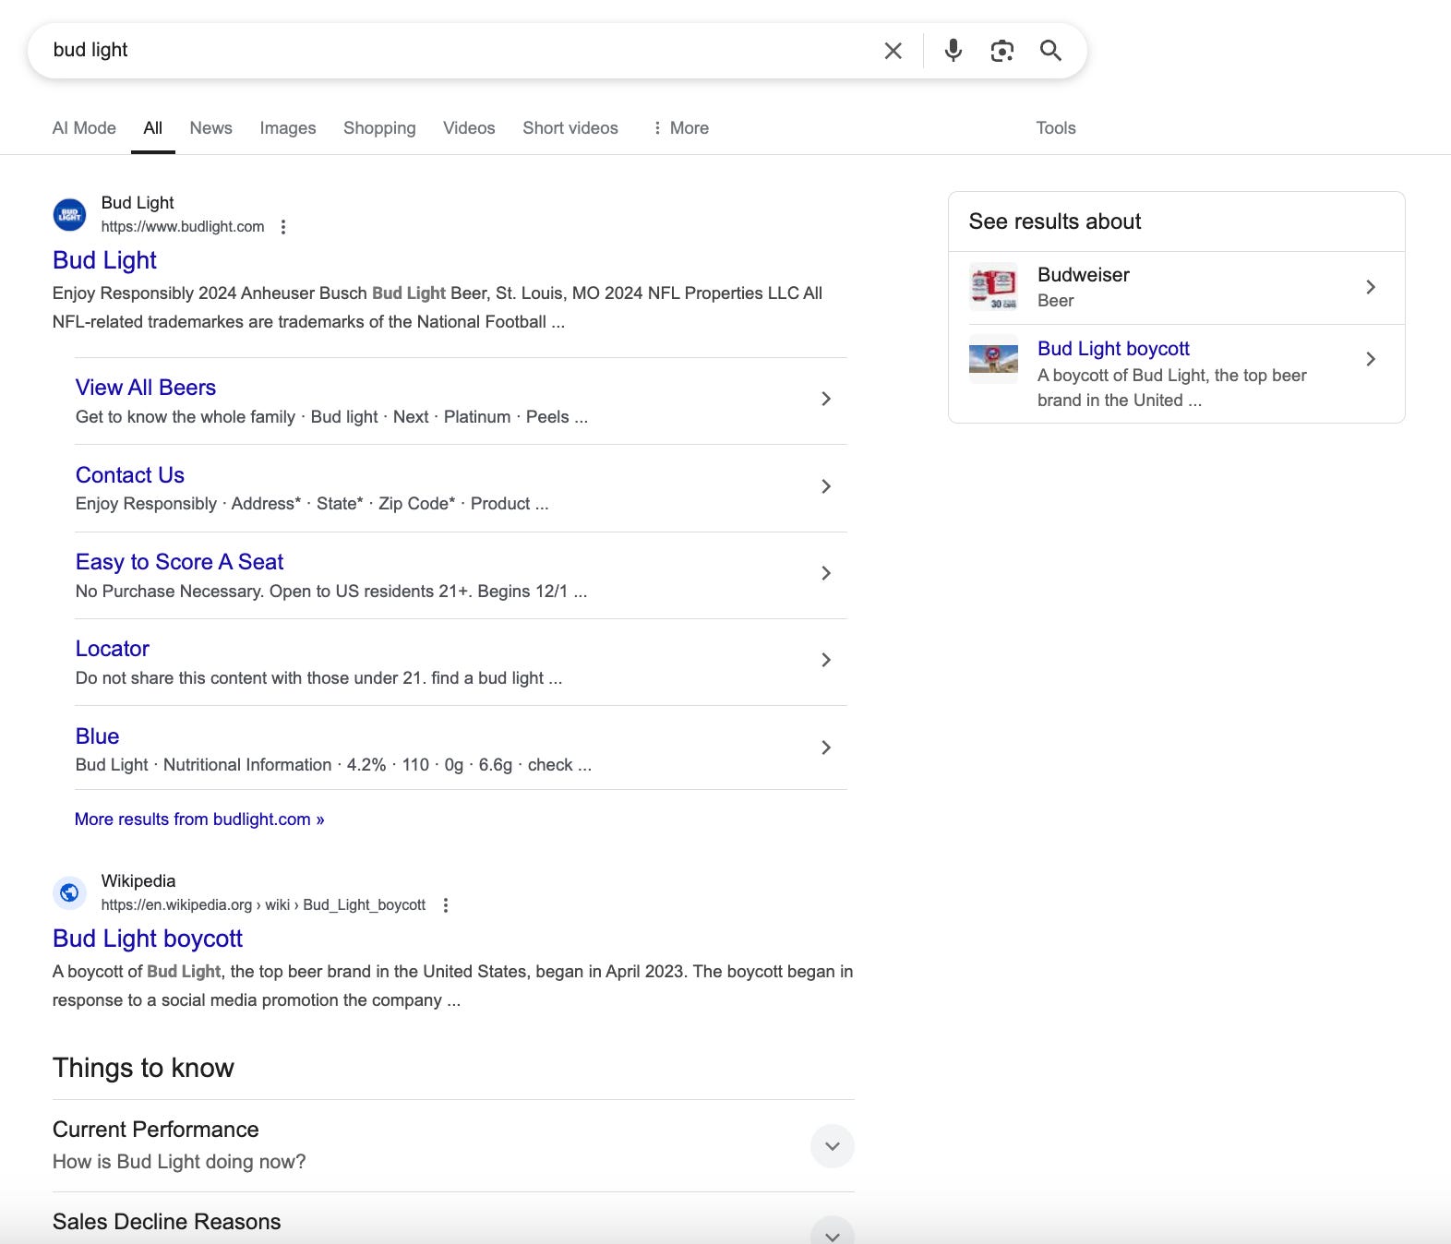
Task: Click the chevron next to Budweiser Beer
Action: pos(1371,287)
